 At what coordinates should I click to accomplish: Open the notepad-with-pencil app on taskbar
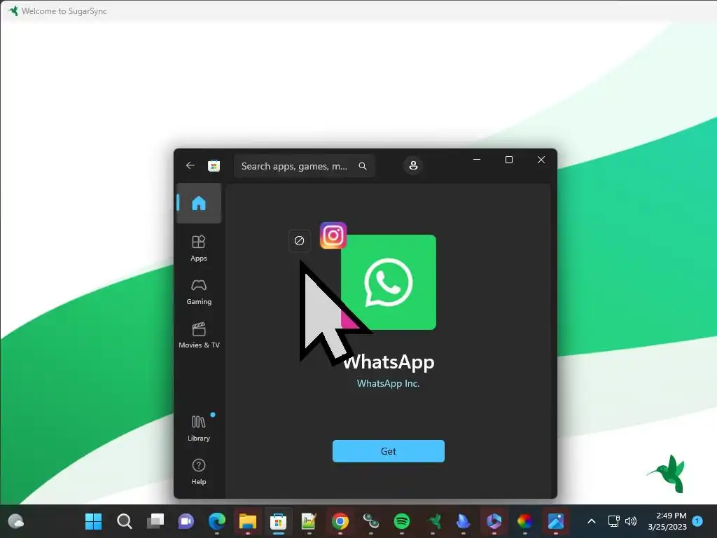point(309,521)
